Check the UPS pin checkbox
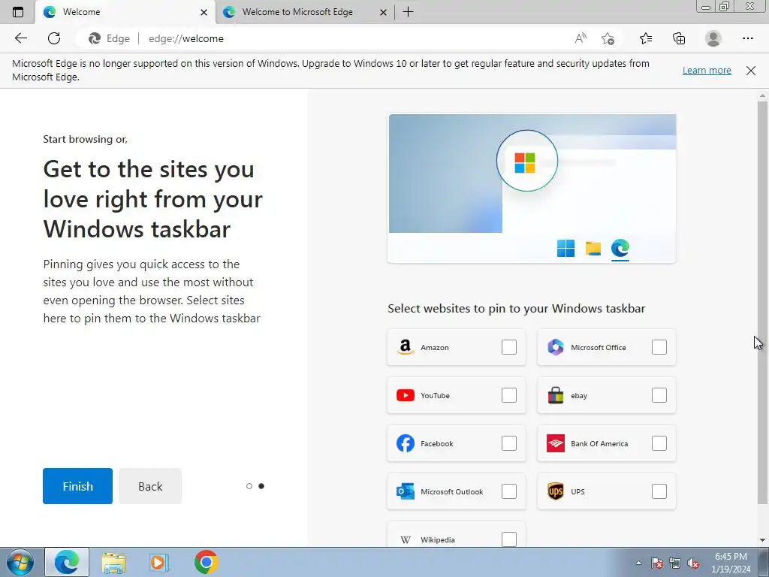This screenshot has height=577, width=769. 659,491
